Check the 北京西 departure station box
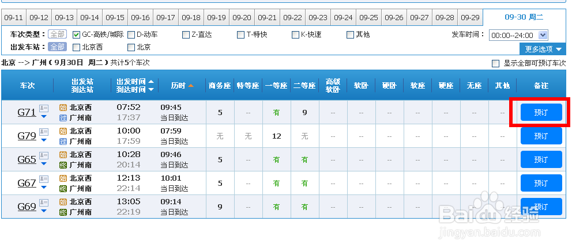The height and width of the screenshot is (252, 572). (76, 47)
